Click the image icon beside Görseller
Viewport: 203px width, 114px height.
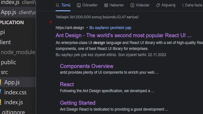point(79,5)
